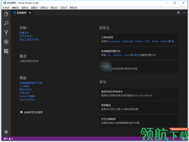
Task: Click the errors count in status bar
Action: pos(6,139)
